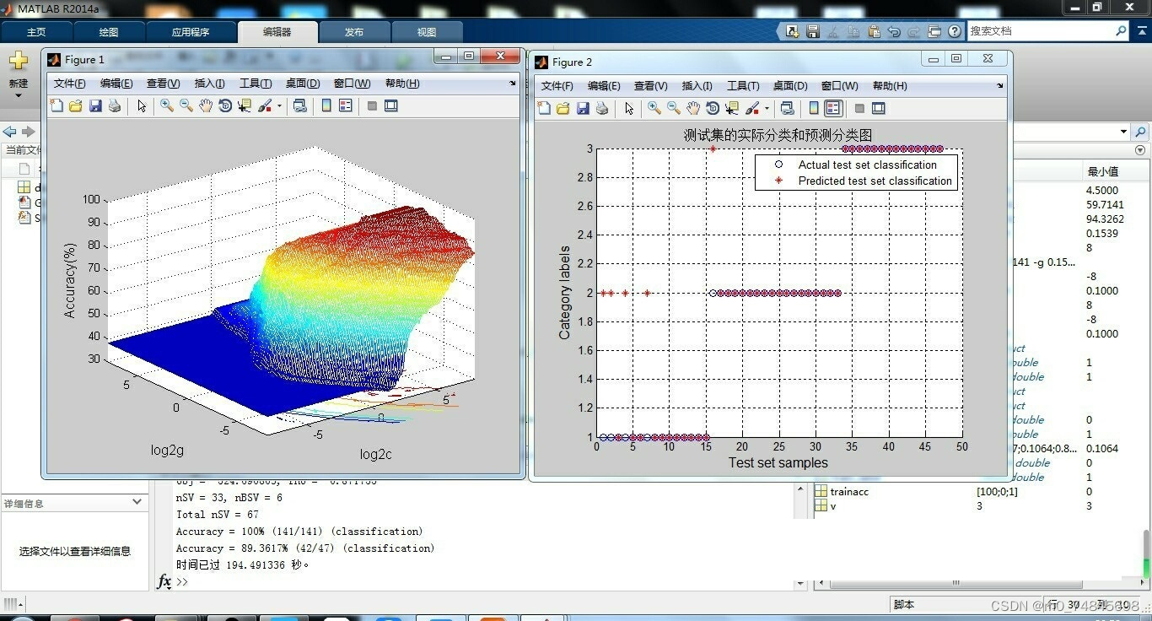
Task: Switch to the 绘图 ribbon tab
Action: (108, 31)
